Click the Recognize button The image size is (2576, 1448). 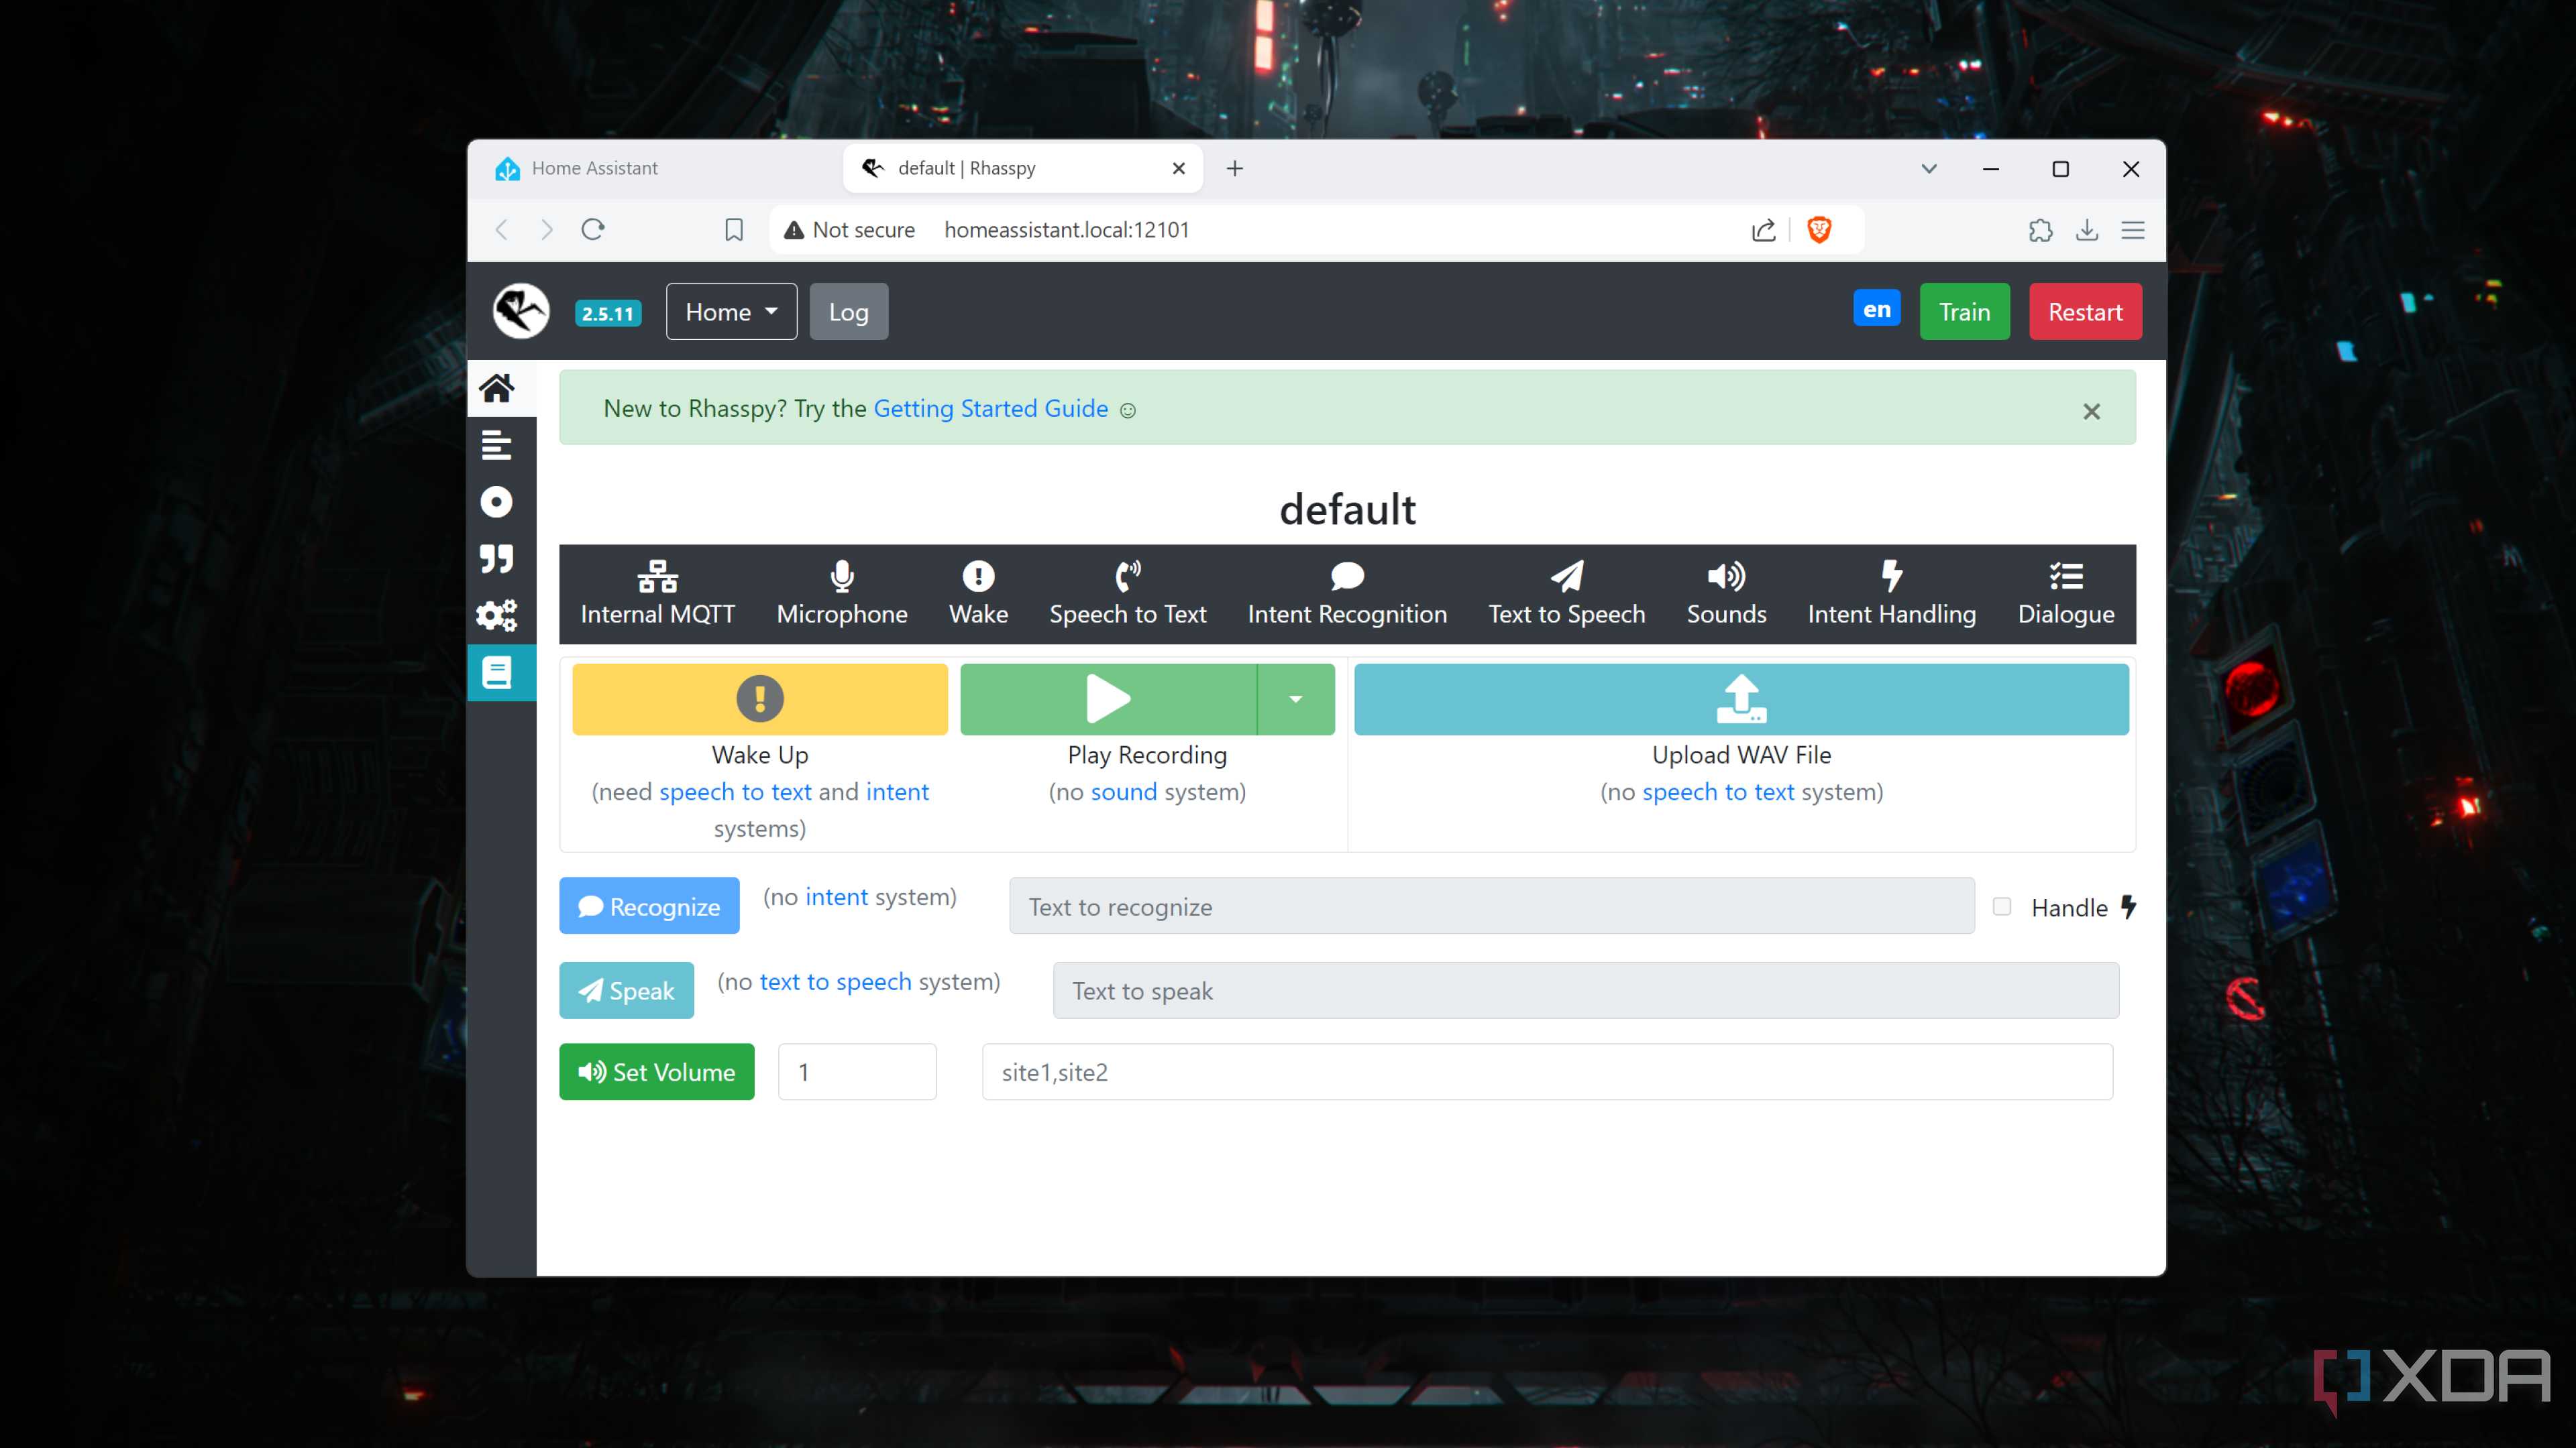click(x=649, y=906)
